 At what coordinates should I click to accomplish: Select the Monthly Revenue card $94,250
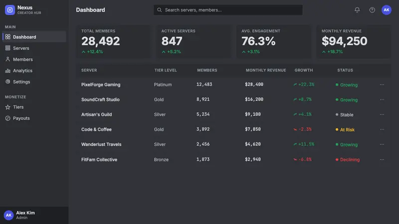[x=354, y=42]
